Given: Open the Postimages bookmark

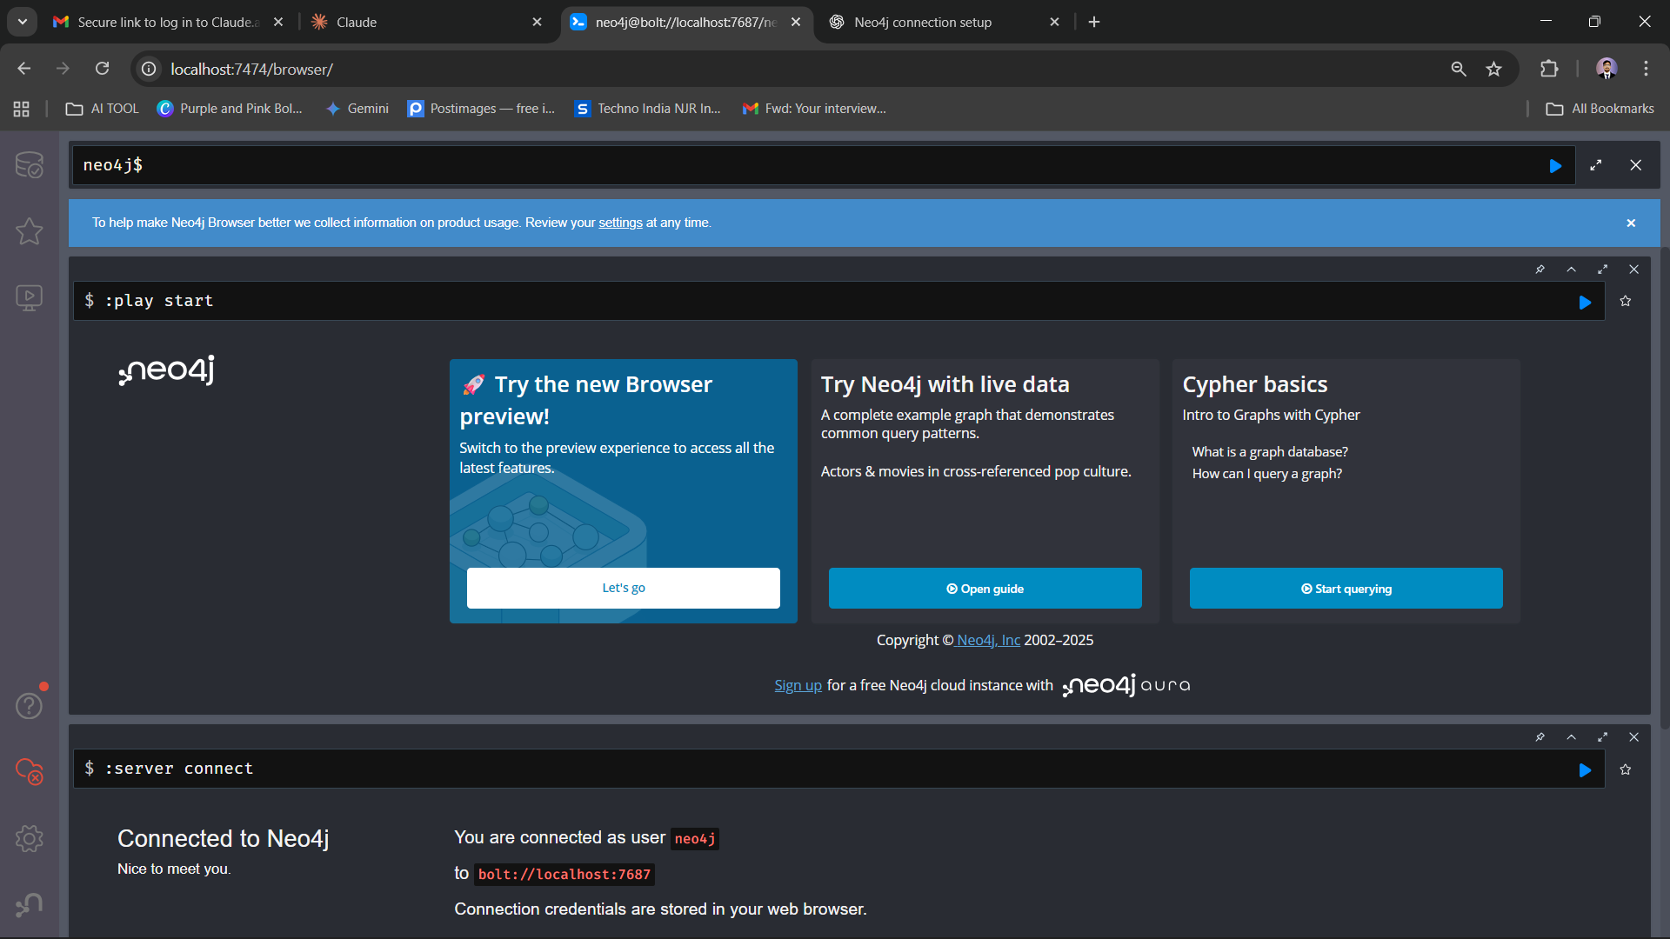Looking at the screenshot, I should [x=481, y=109].
